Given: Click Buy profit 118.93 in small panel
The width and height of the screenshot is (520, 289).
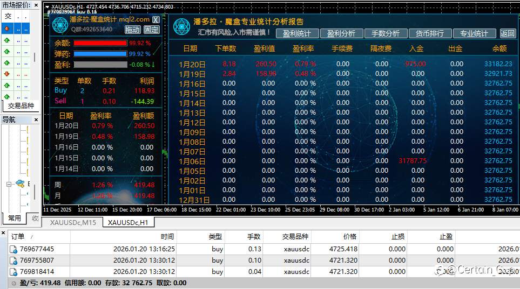Looking at the screenshot, I should tap(144, 91).
